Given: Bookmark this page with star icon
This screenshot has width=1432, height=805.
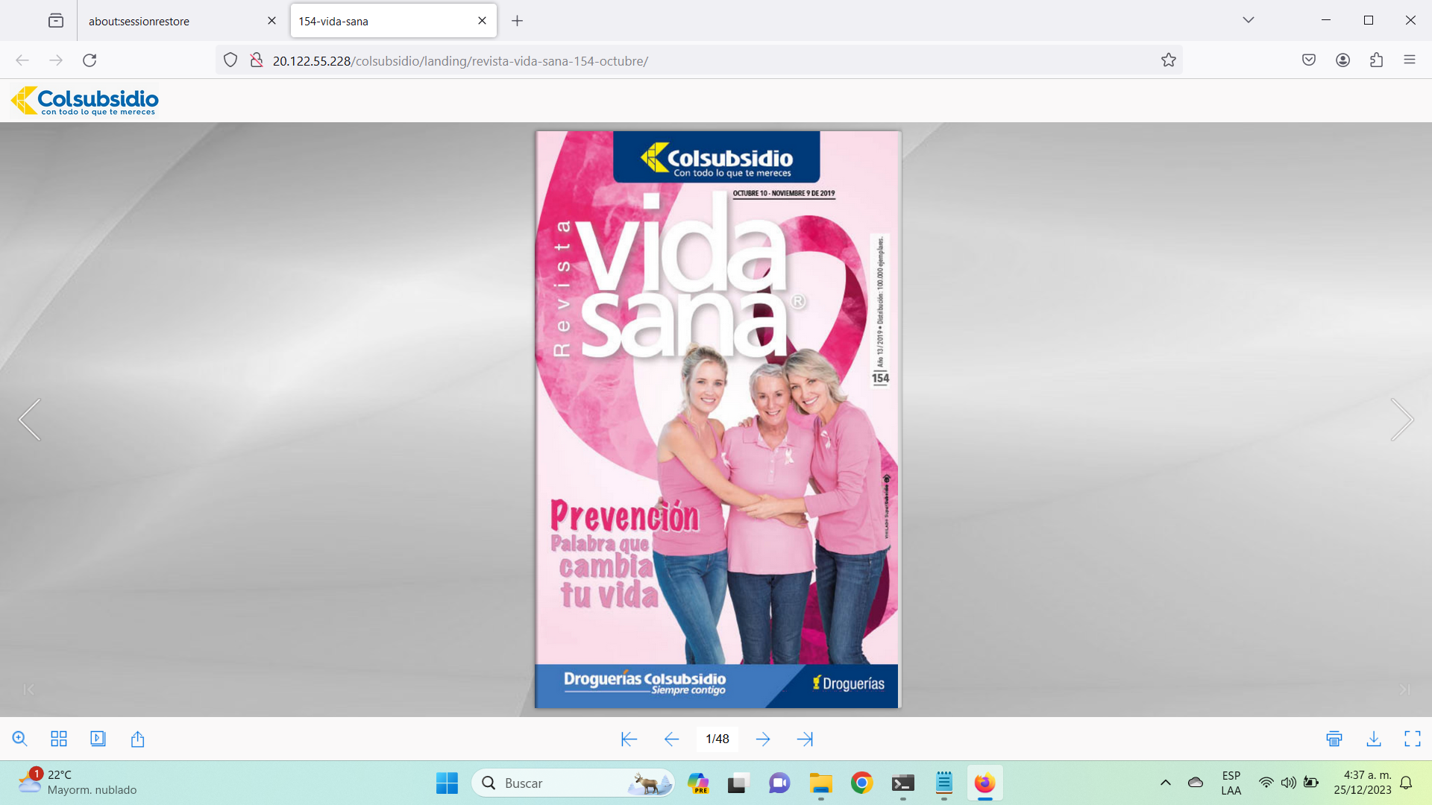Looking at the screenshot, I should coord(1168,60).
